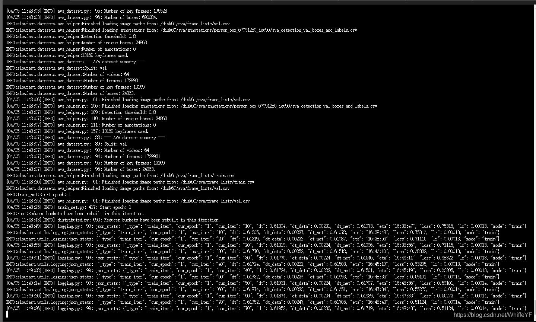Select the untimestamped ava_dataset 'Number of videos: 64' line
536x322 pixels.
click(68, 74)
